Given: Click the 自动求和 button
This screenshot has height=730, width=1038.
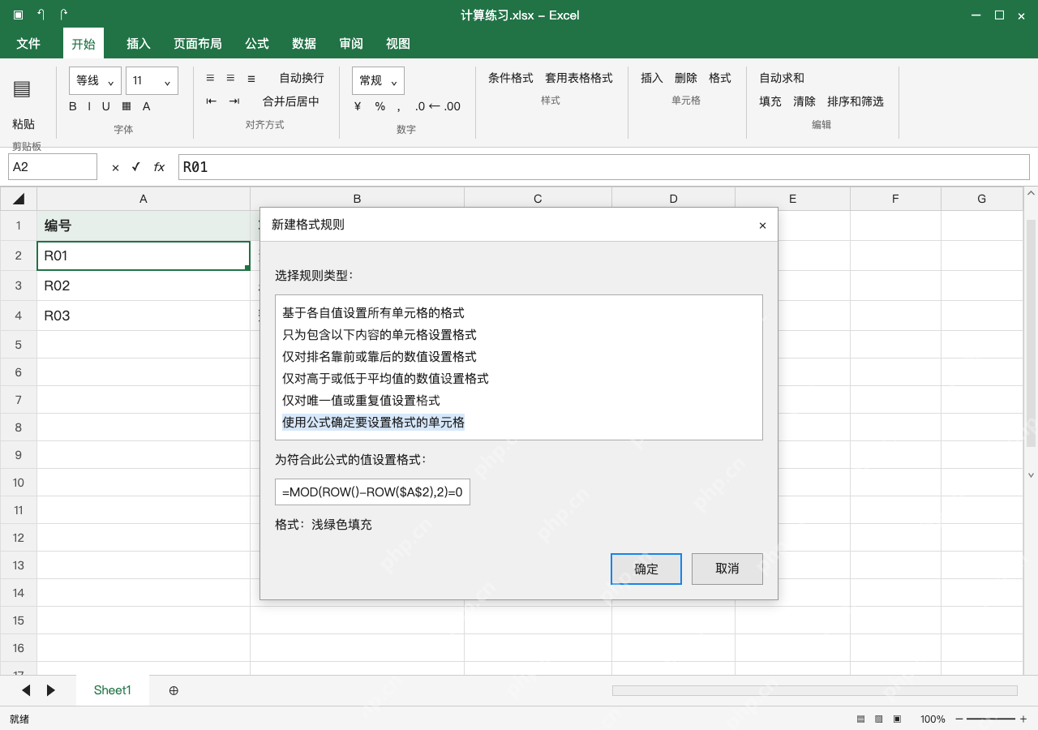Looking at the screenshot, I should point(782,78).
